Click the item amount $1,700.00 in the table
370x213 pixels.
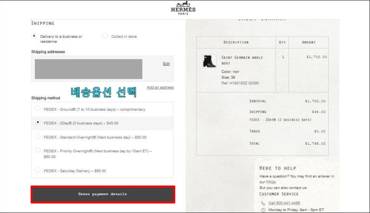tap(317, 57)
